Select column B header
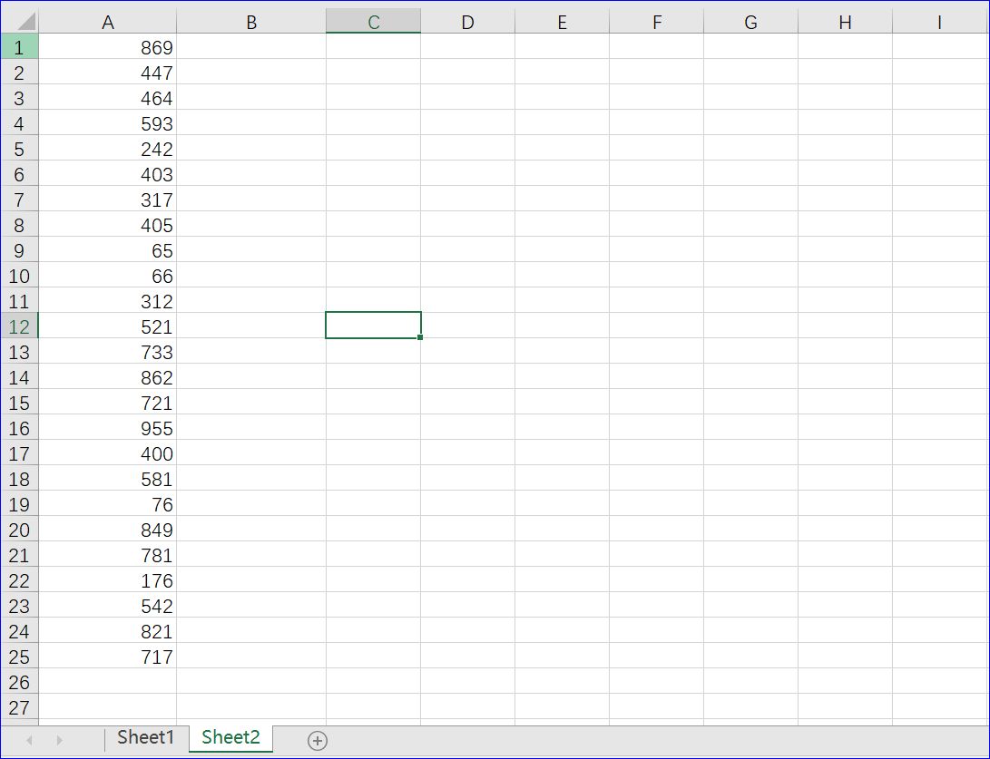 pyautogui.click(x=251, y=22)
